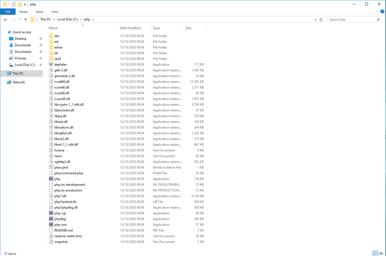The height and width of the screenshot is (256, 386).
Task: Open the Help question mark icon
Action: [x=382, y=11]
